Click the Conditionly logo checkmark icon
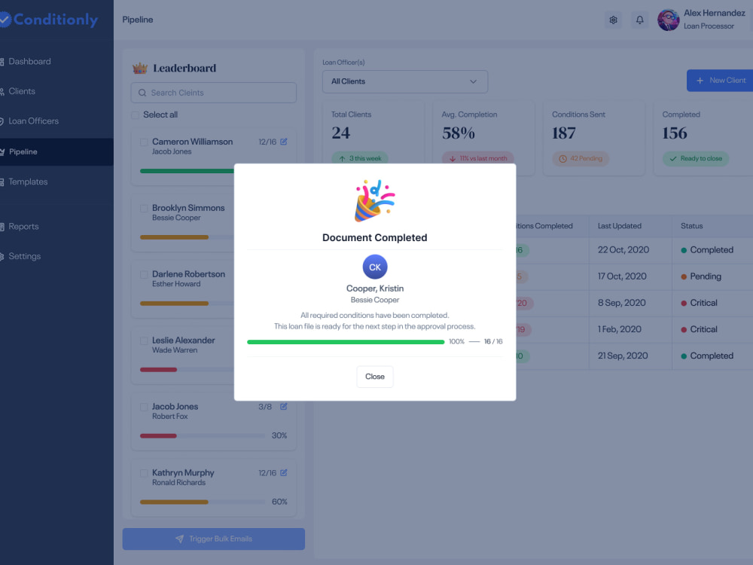 (5, 20)
